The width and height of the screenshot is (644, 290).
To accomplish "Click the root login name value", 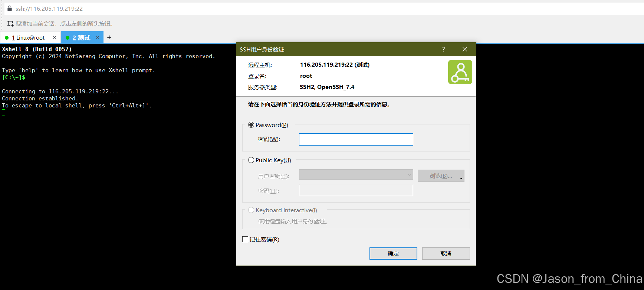I will [x=306, y=76].
